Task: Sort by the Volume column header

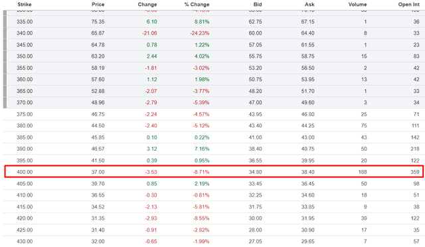Action: tap(357, 5)
